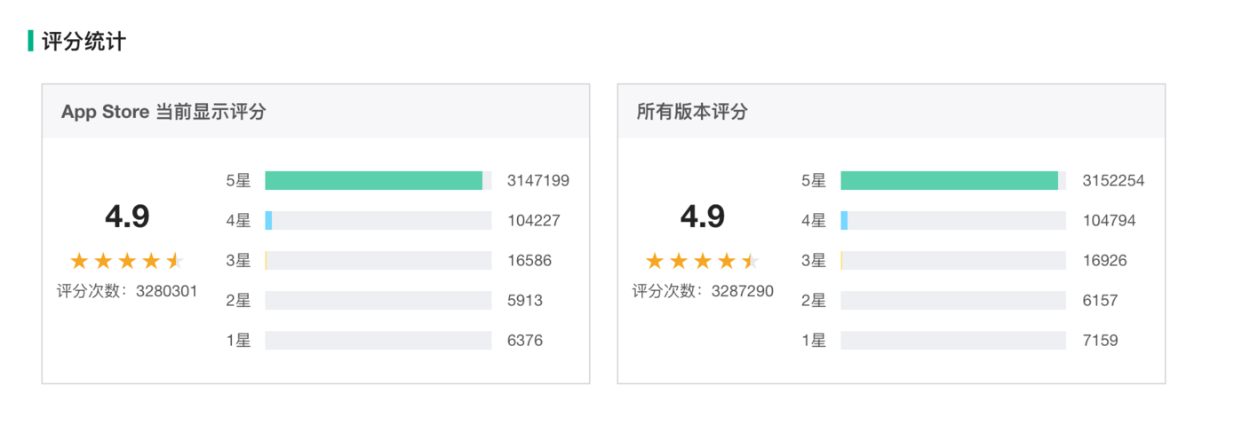This screenshot has width=1242, height=425.
Task: Click the 4星 blue bar in App Store 当前显示评分
Action: point(268,221)
